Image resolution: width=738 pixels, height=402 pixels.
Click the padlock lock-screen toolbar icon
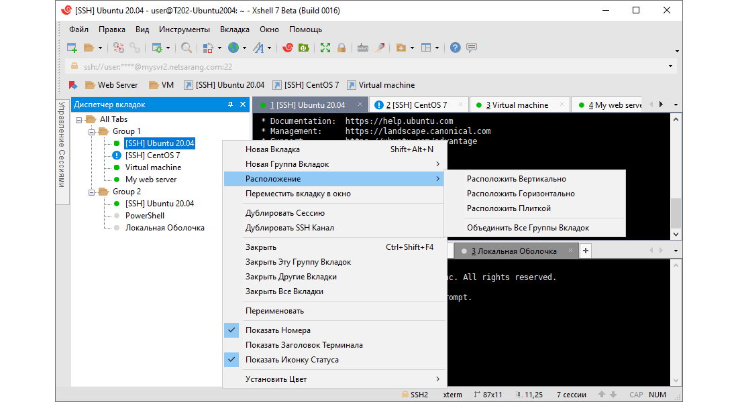[x=341, y=48]
